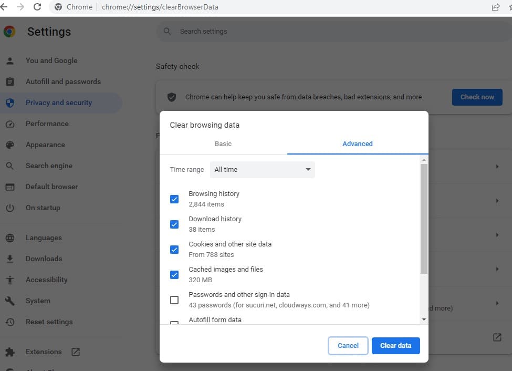
Task: Uncheck the Browsing history checkbox
Action: pos(174,199)
